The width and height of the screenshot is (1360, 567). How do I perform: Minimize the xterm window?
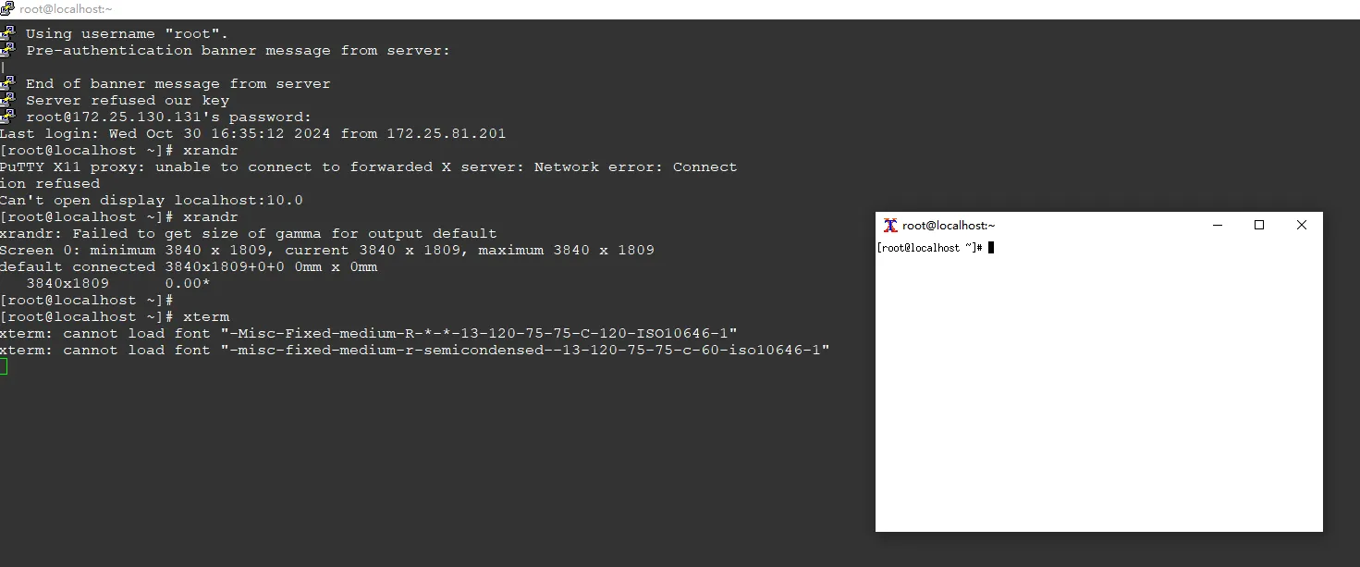(x=1217, y=225)
